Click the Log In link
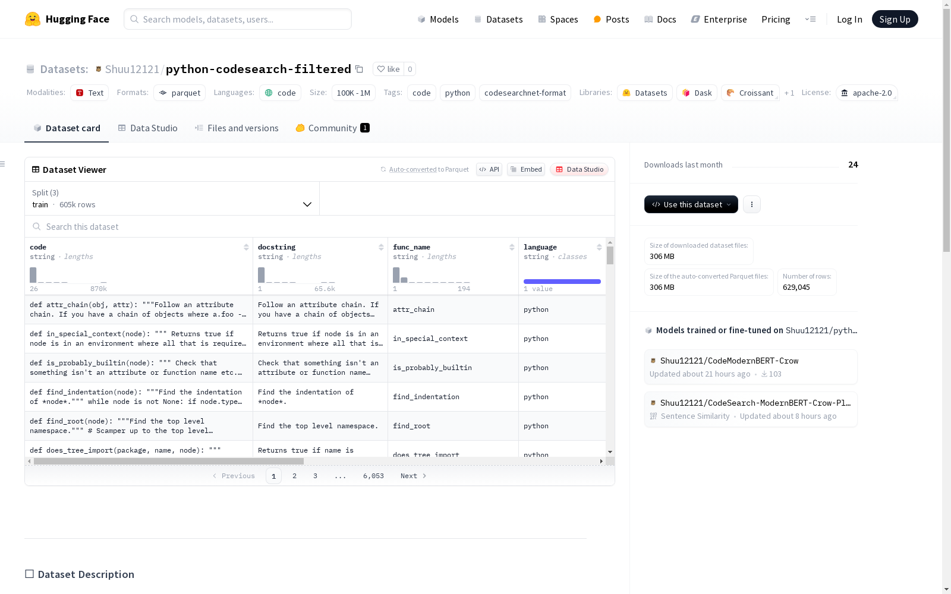951x594 pixels. coord(849,19)
